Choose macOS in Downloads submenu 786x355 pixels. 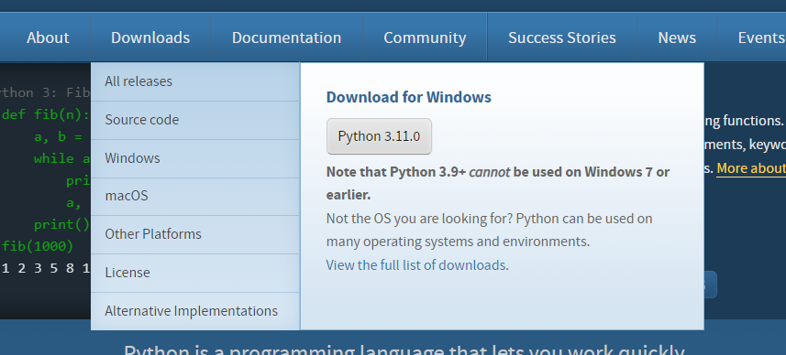tap(195, 197)
